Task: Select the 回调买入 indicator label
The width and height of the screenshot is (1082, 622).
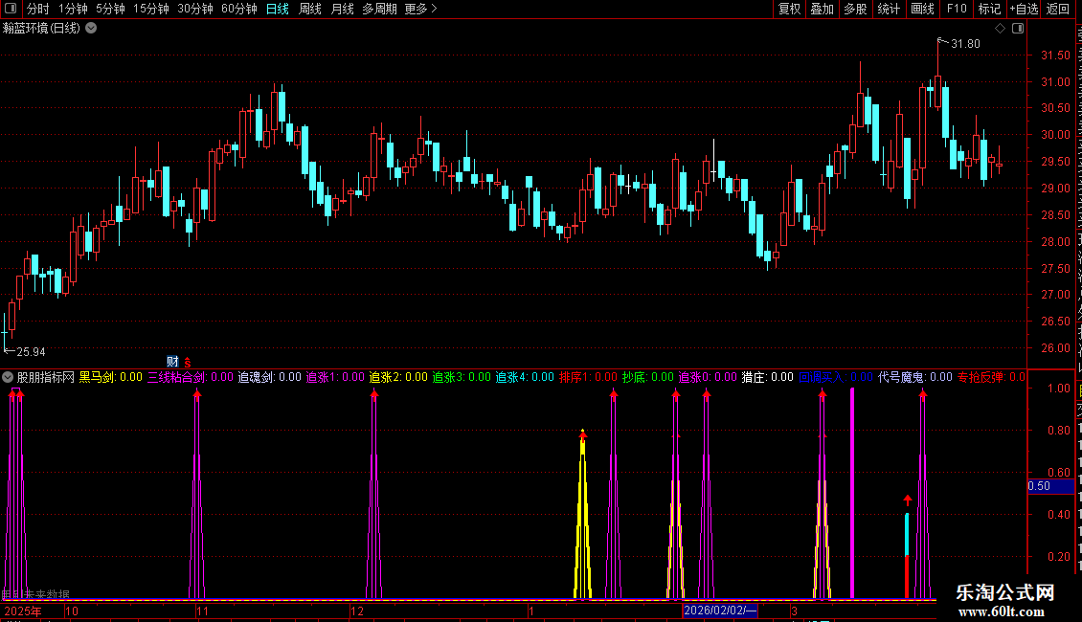Action: point(836,377)
